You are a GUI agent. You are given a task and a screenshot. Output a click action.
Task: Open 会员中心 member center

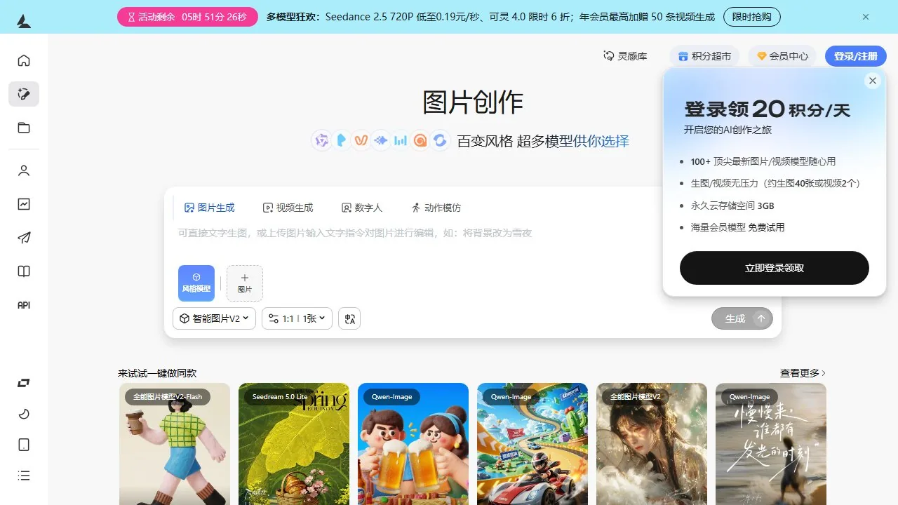[782, 56]
